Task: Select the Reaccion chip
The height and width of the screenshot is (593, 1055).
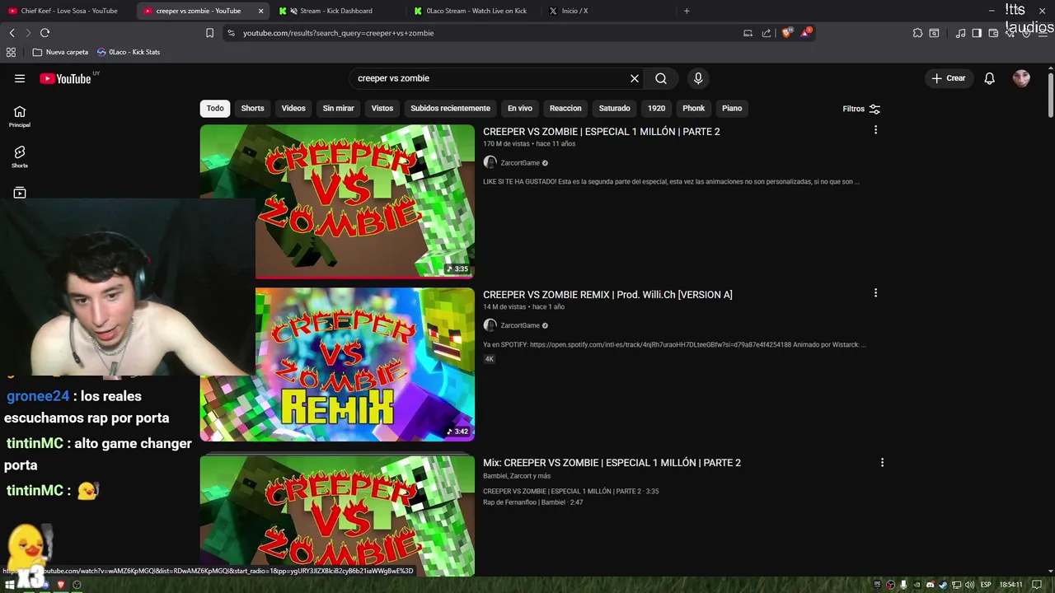Action: tap(565, 108)
